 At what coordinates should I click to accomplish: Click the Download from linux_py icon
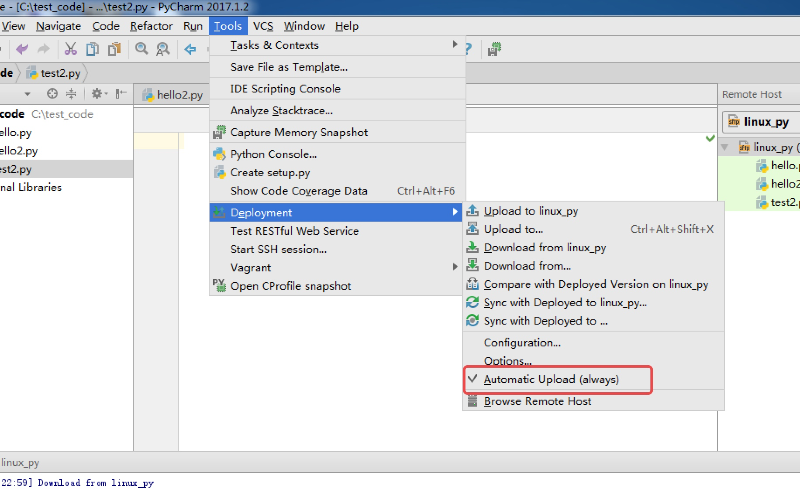472,247
